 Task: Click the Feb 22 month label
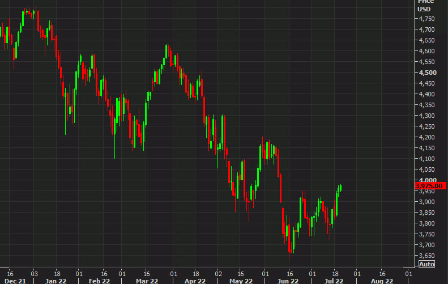click(x=100, y=281)
